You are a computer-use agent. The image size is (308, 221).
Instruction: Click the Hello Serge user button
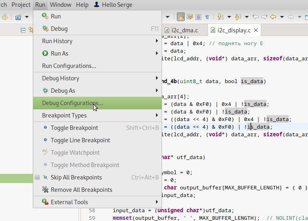[x=113, y=5]
